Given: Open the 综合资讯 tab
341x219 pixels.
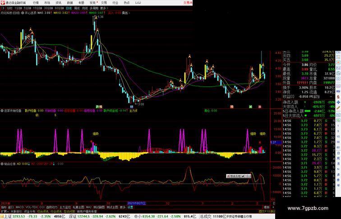Looking at the screenshot, I should tap(43, 211).
